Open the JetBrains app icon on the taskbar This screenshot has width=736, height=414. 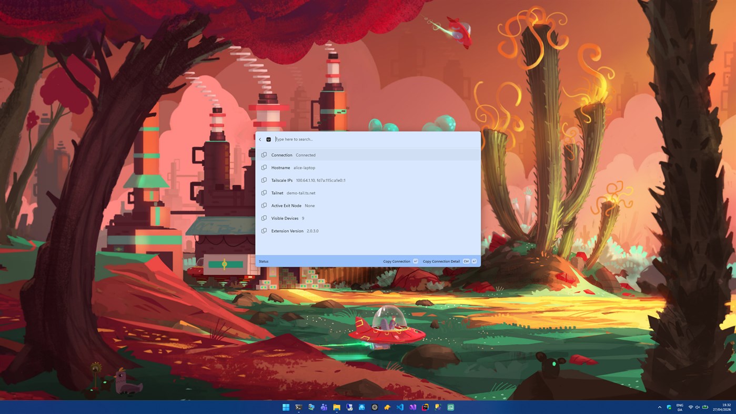tap(425, 407)
